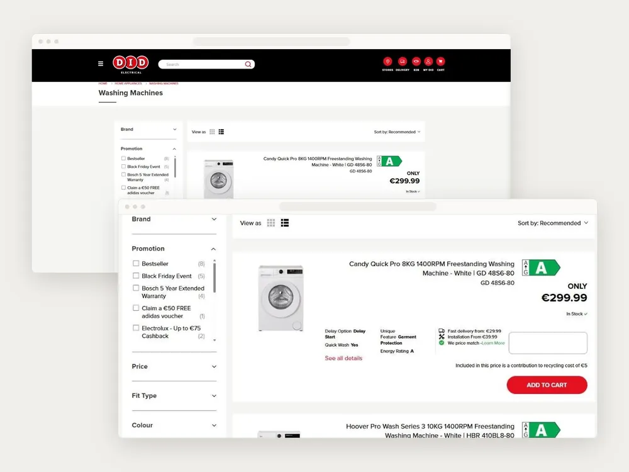Viewport: 629px width, 472px height.
Task: Expand Brand filter in front window
Action: click(214, 219)
